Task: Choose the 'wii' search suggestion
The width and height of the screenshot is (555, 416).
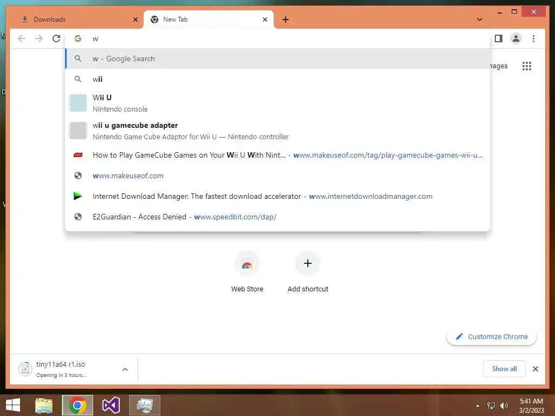Action: click(277, 79)
